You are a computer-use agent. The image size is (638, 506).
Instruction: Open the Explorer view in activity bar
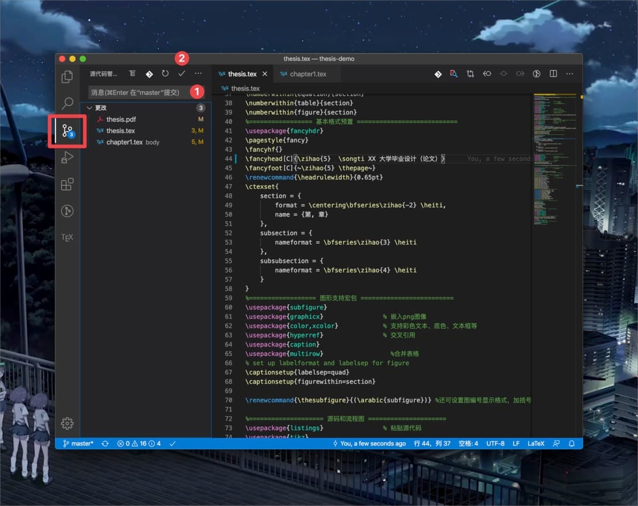pyautogui.click(x=67, y=76)
